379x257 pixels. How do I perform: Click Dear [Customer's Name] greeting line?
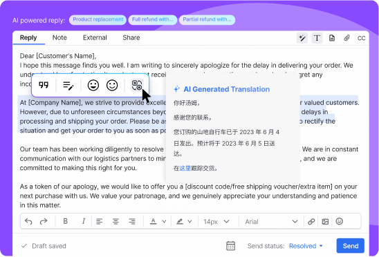click(58, 56)
